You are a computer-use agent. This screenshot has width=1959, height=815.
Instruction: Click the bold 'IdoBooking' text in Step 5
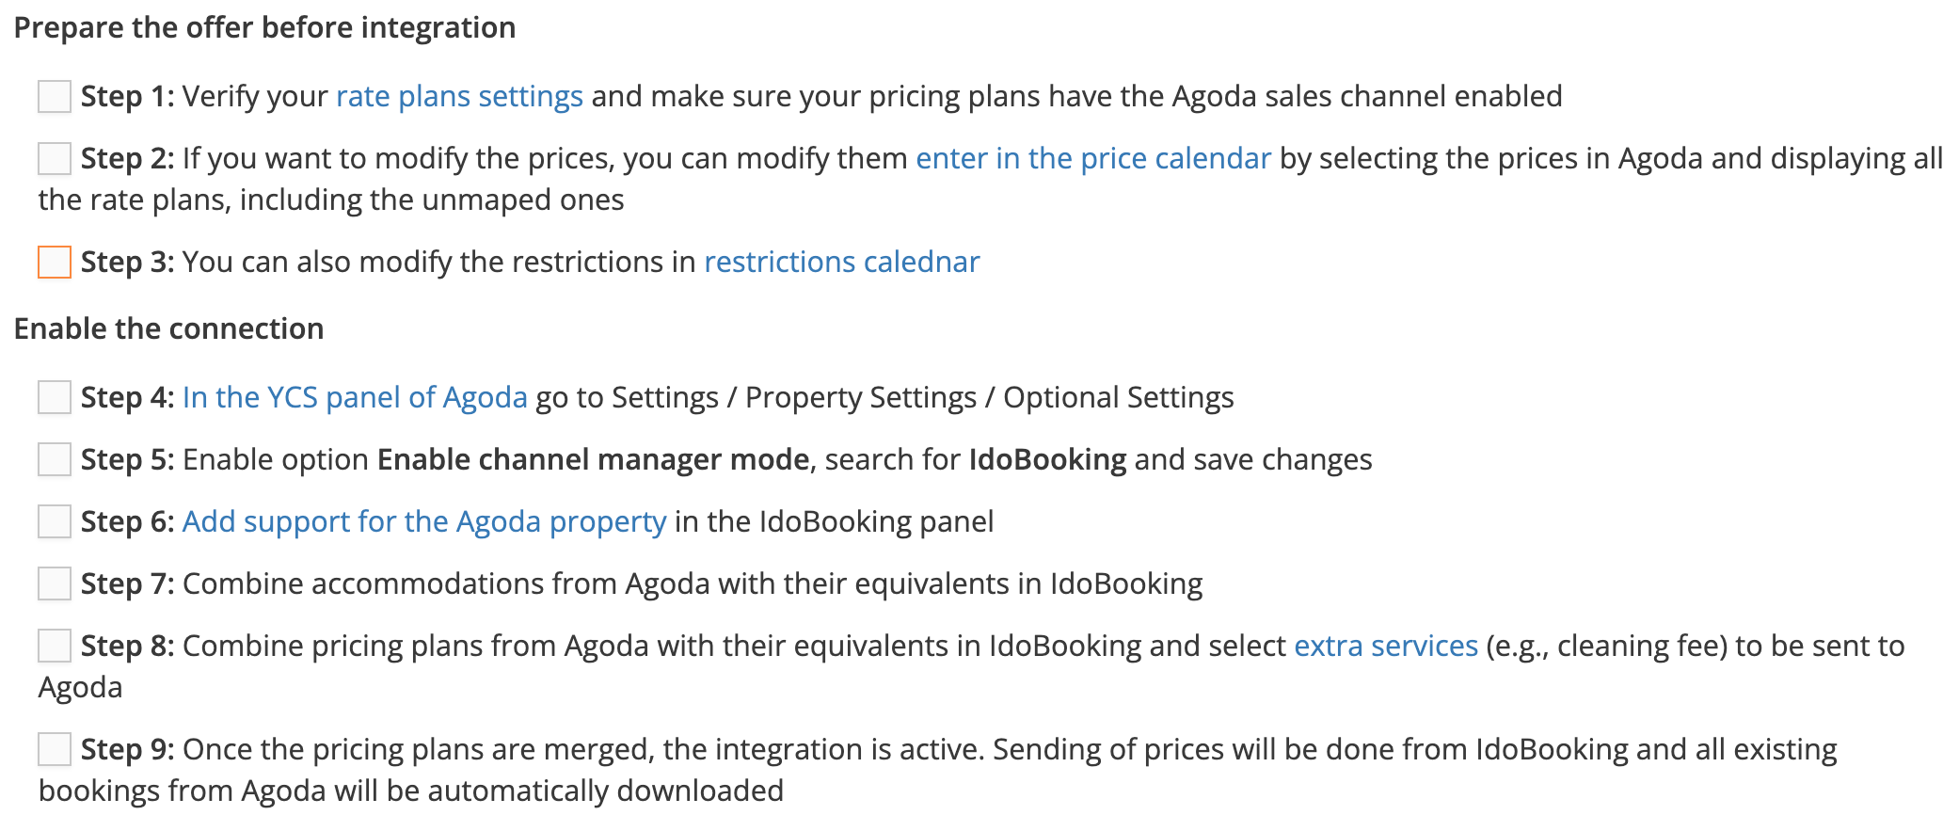point(1047,460)
